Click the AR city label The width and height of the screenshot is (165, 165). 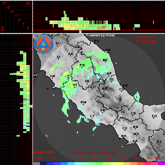tap(71, 54)
